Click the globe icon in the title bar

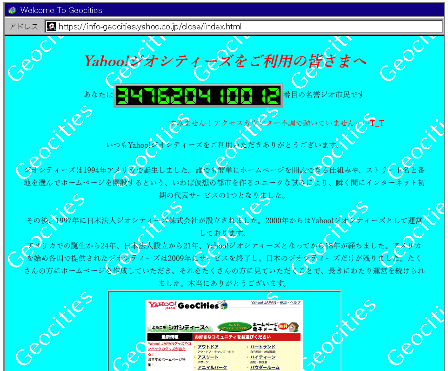click(12, 10)
